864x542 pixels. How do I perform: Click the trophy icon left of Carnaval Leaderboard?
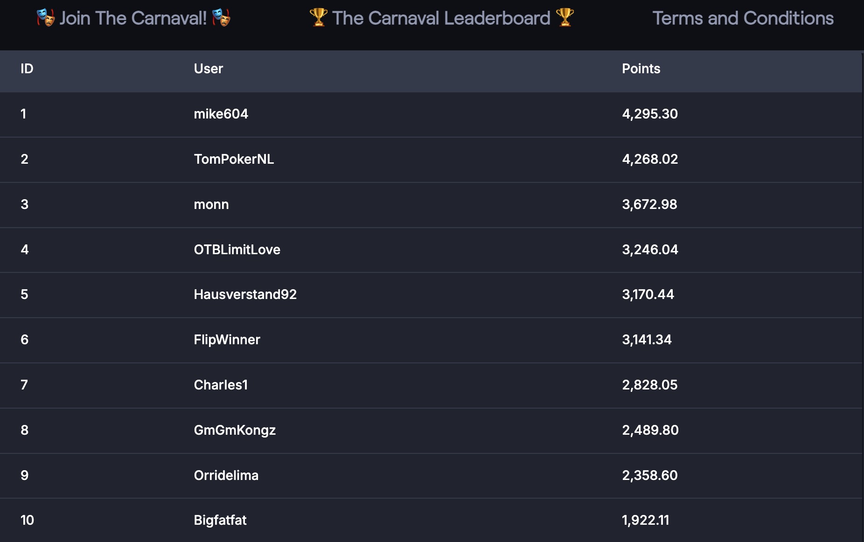pyautogui.click(x=319, y=18)
